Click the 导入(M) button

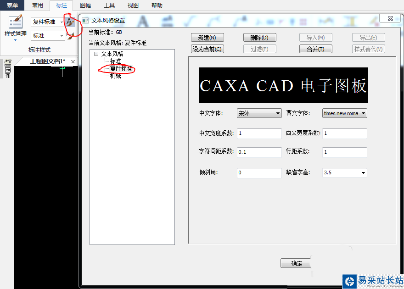click(x=315, y=38)
